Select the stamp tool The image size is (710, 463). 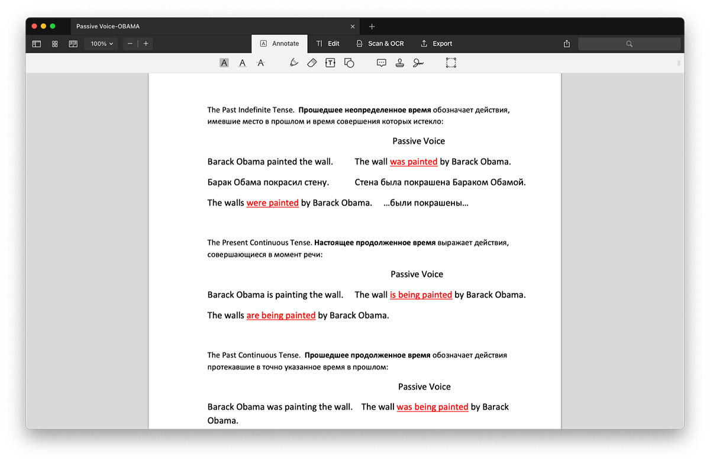pos(400,63)
